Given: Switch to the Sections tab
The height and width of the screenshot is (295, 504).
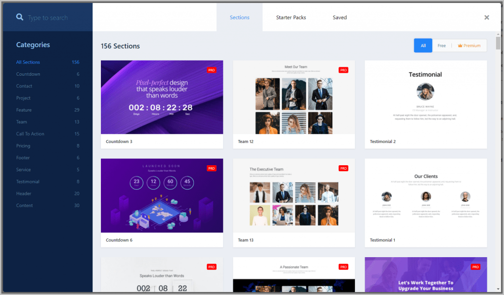Looking at the screenshot, I should click(240, 17).
